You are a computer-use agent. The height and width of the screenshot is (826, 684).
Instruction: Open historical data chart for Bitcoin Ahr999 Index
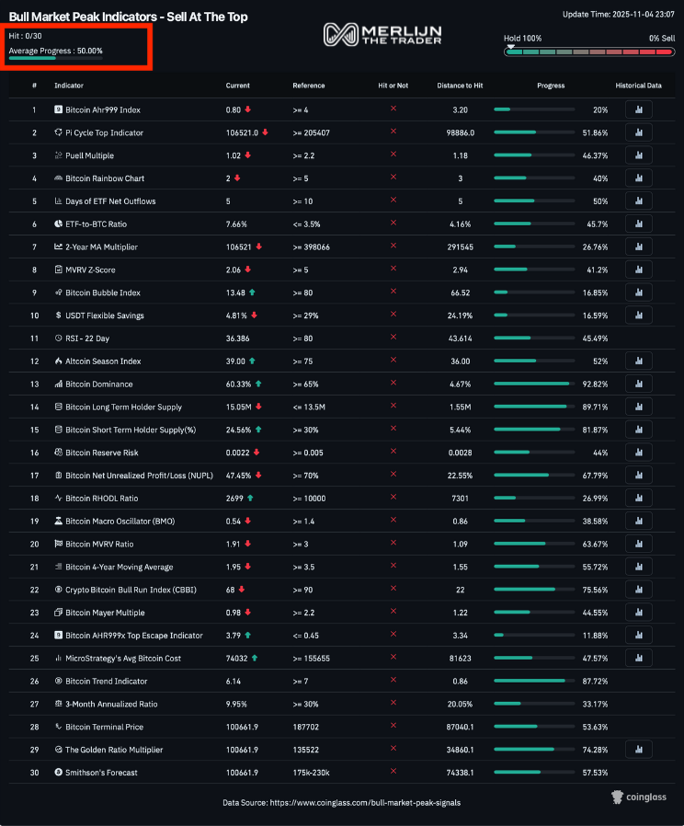click(x=638, y=109)
